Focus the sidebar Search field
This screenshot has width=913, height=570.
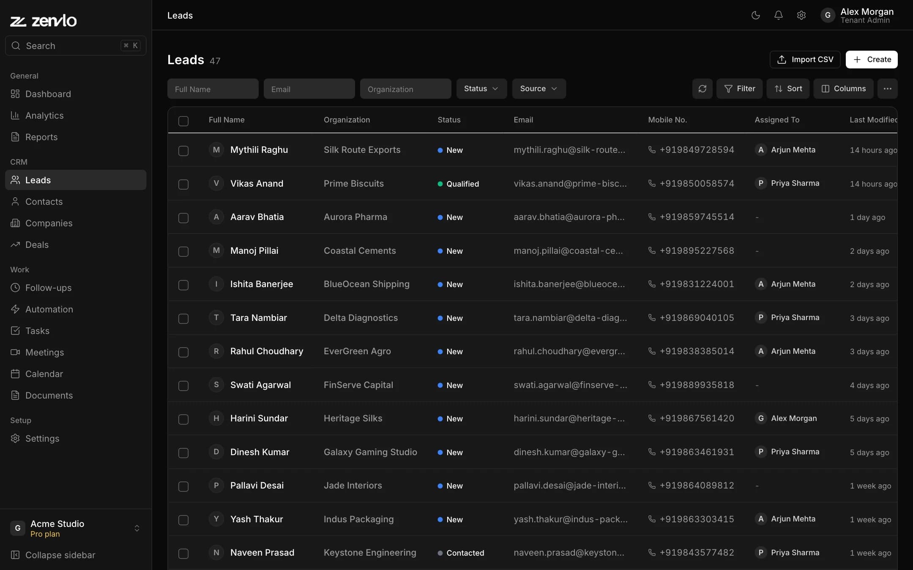(76, 46)
